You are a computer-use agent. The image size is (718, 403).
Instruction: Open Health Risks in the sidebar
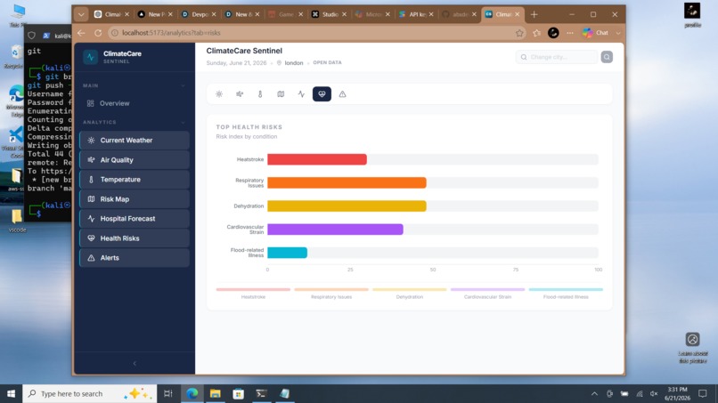[135, 238]
